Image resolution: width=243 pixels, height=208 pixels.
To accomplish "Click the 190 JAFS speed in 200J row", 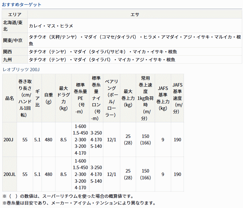I will pos(177,139).
